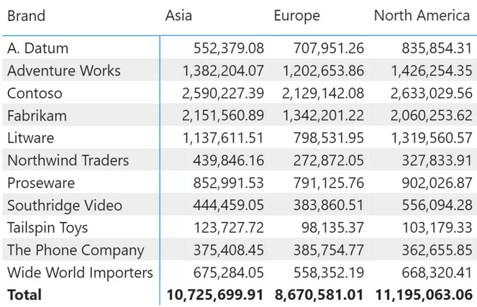Click Wide World Importers row label
The width and height of the screenshot is (477, 307).
point(80,272)
